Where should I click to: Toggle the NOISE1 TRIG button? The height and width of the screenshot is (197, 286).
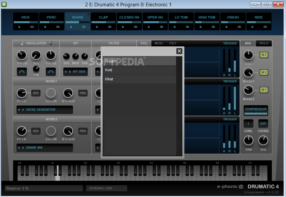(83, 93)
